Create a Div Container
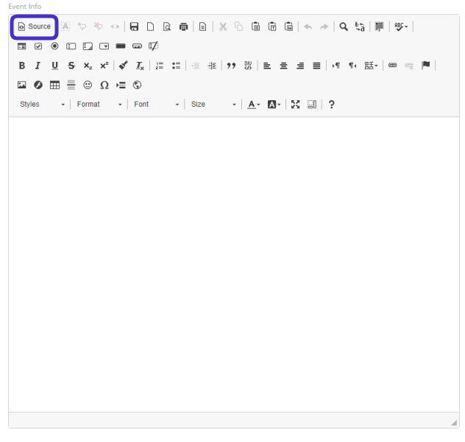The image size is (465, 442). click(x=248, y=66)
